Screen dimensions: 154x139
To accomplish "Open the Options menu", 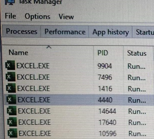I will point(38,17).
